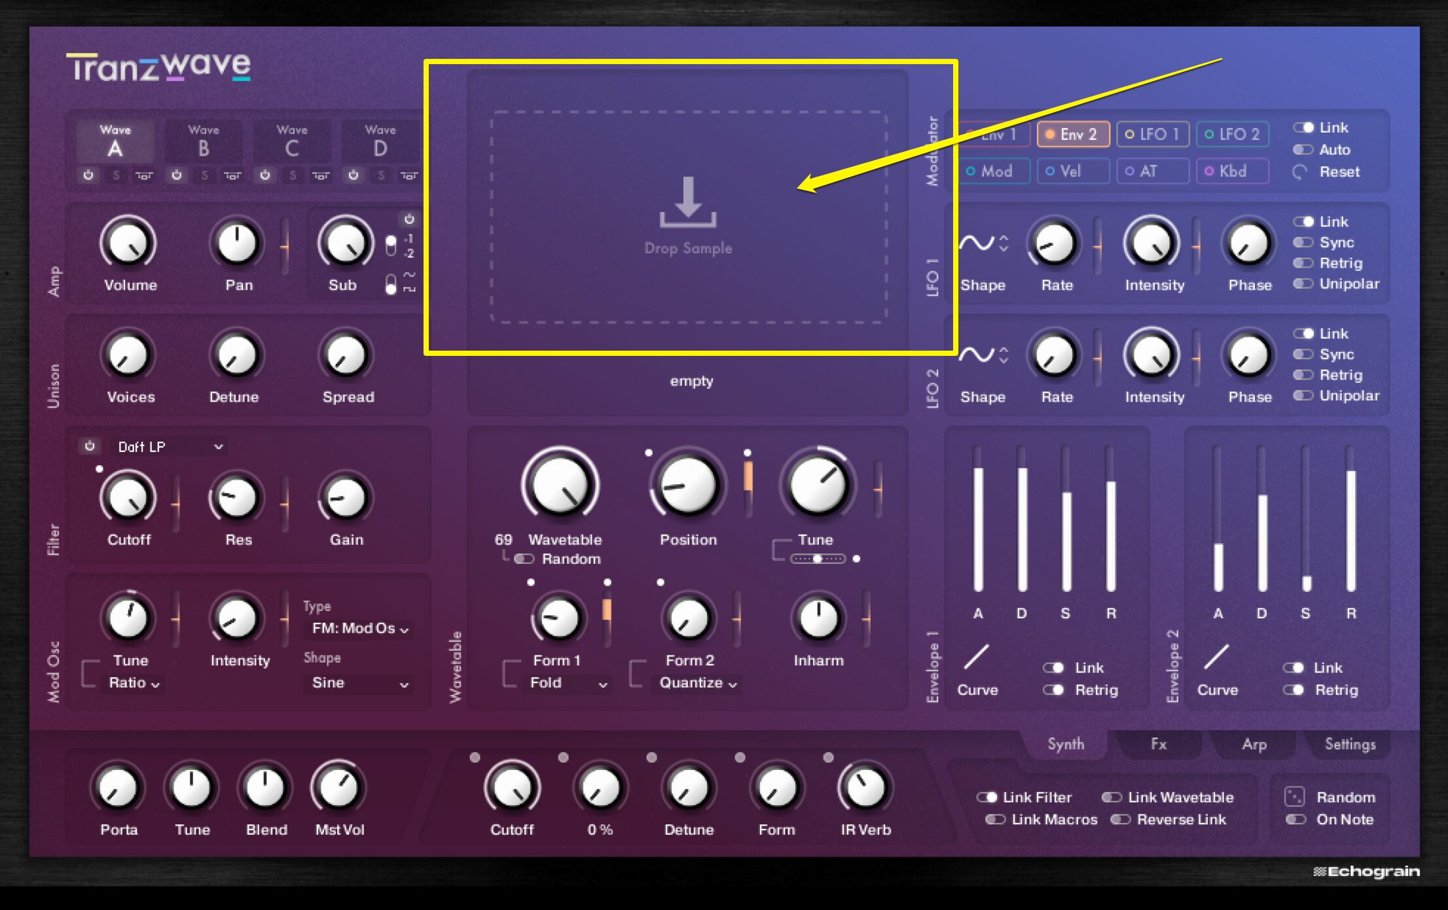Click the empty sample name label
This screenshot has width=1448, height=910.
click(x=691, y=381)
